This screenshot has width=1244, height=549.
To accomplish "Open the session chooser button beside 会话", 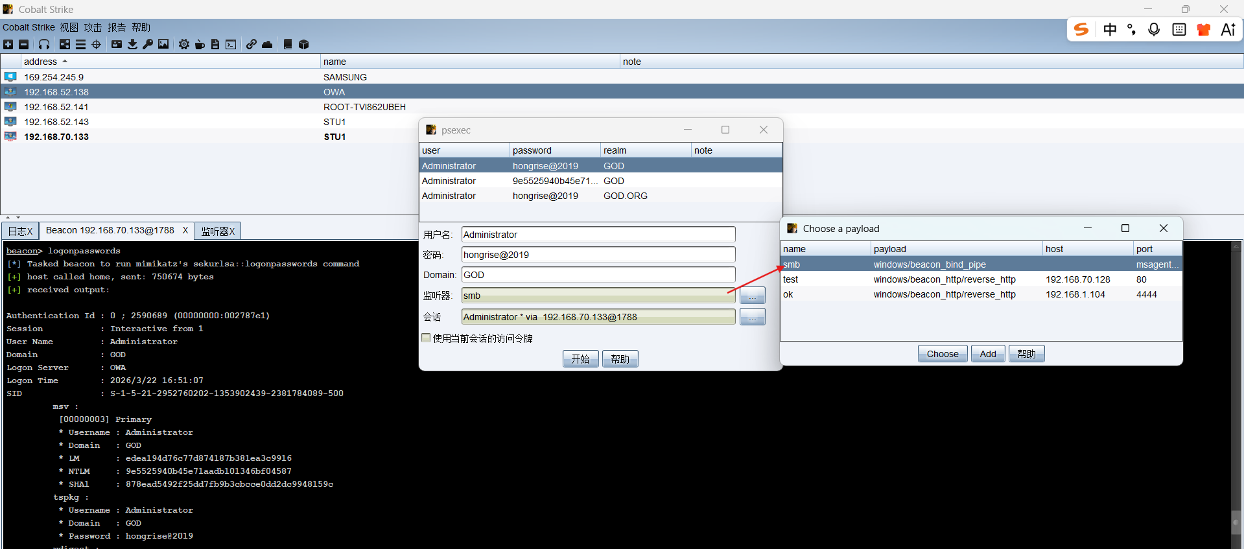I will 753,317.
